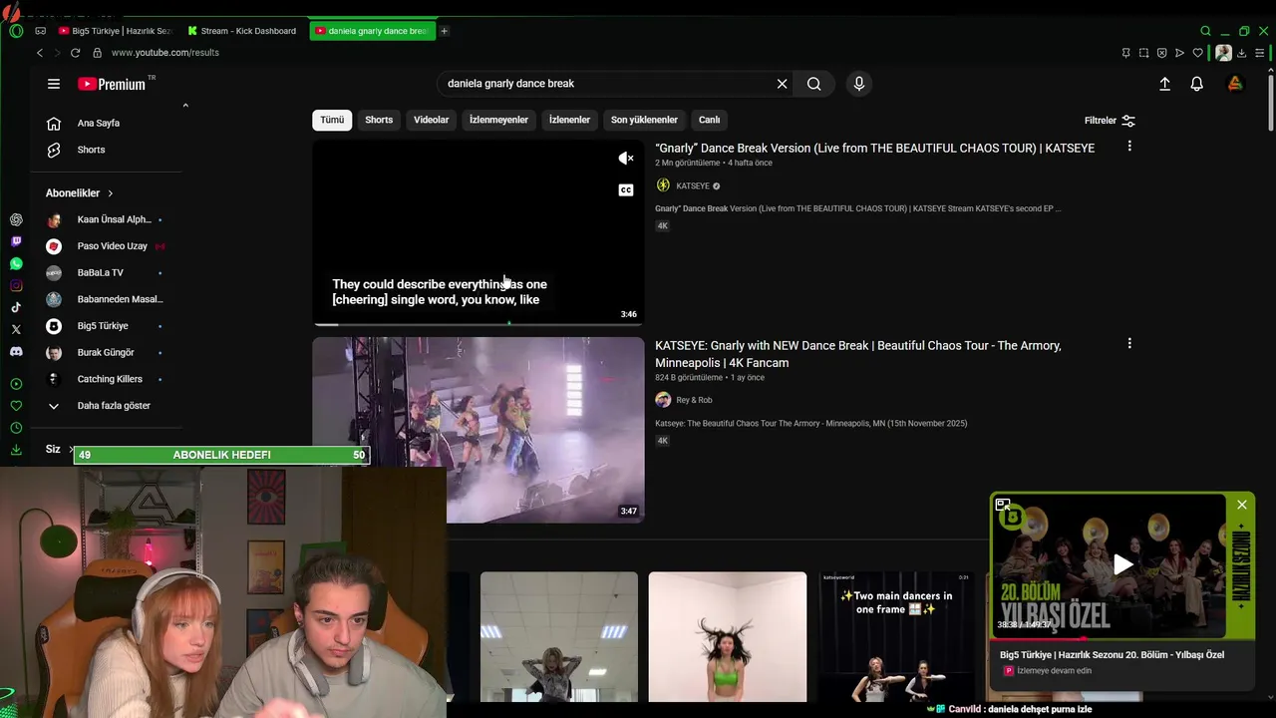Open ChatGPT in the Opera sidebar
The width and height of the screenshot is (1276, 718).
coord(16,219)
